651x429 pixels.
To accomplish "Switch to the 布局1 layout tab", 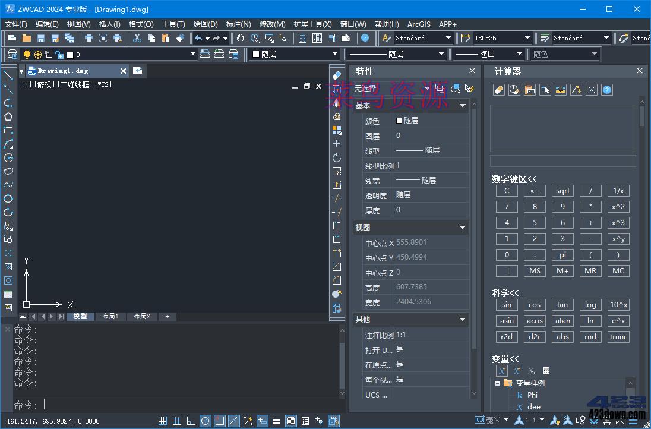I will coord(110,316).
